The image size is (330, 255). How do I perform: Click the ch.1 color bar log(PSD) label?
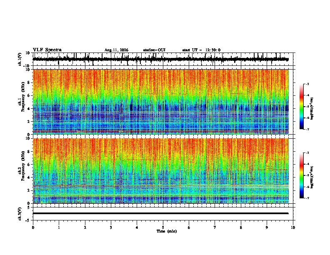pyautogui.click(x=312, y=108)
